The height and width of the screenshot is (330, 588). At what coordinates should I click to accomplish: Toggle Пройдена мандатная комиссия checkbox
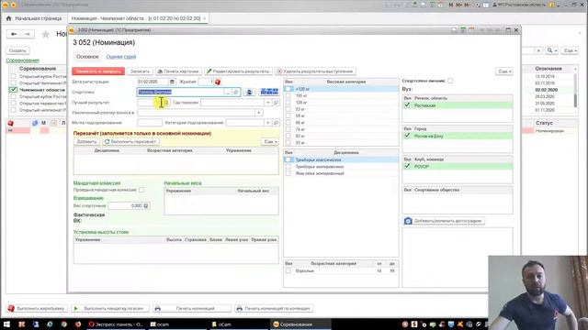[x=141, y=190]
